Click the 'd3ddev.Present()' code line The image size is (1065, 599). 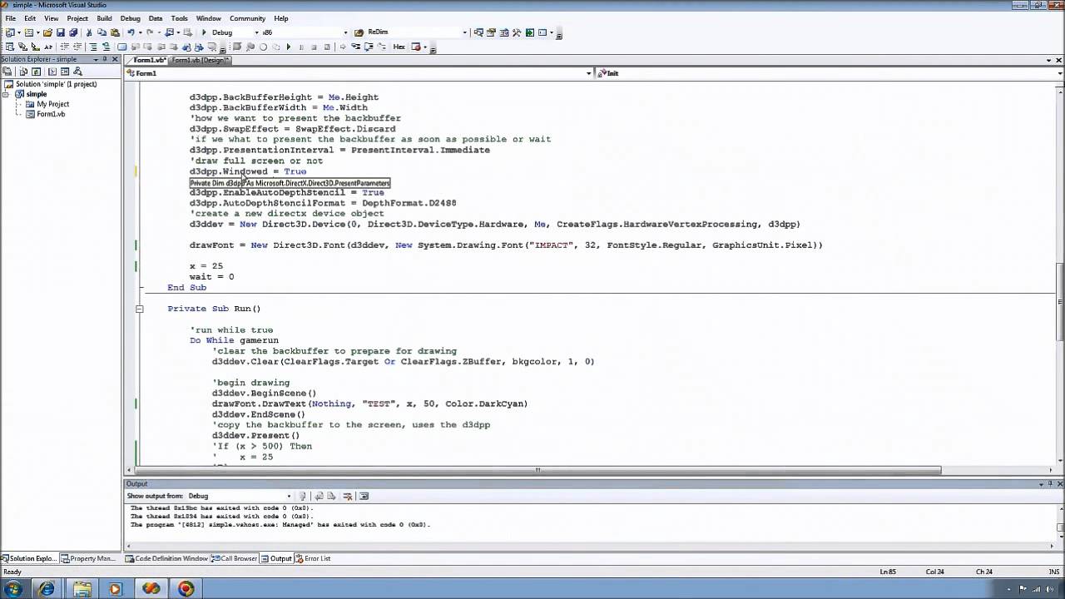255,435
